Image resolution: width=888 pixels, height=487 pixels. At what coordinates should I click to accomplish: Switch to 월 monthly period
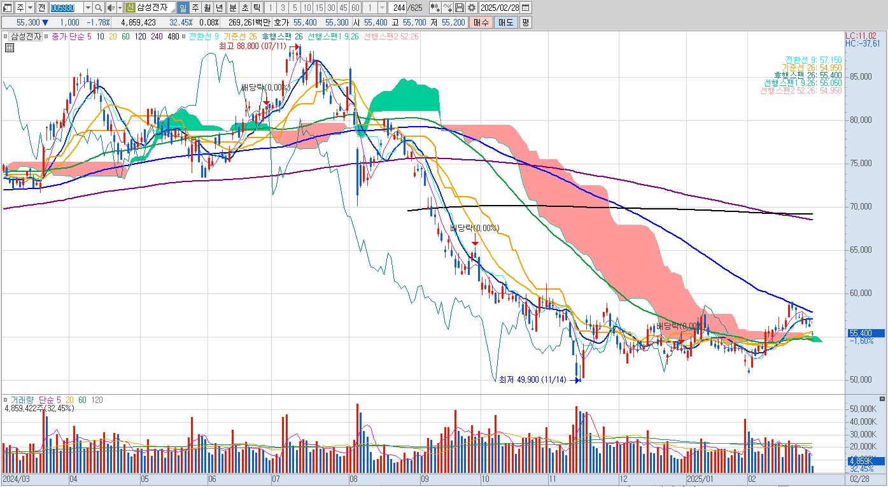point(208,8)
